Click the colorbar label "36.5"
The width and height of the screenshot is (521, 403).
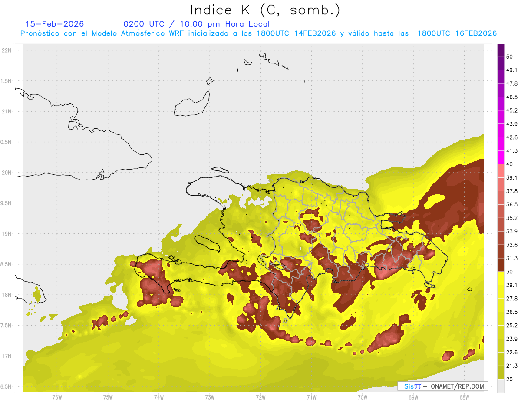click(x=512, y=204)
